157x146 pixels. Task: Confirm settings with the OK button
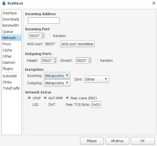coord(143,141)
